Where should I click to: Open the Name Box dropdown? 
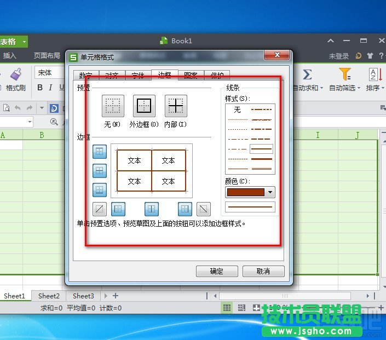tap(30, 122)
